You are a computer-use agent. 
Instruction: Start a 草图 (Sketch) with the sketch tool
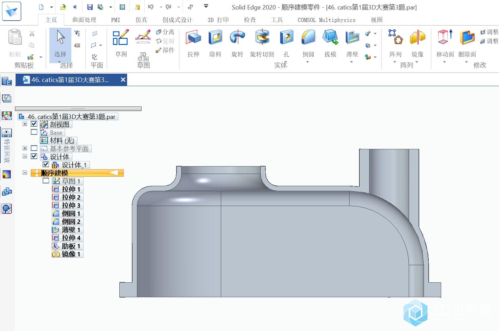tap(121, 43)
